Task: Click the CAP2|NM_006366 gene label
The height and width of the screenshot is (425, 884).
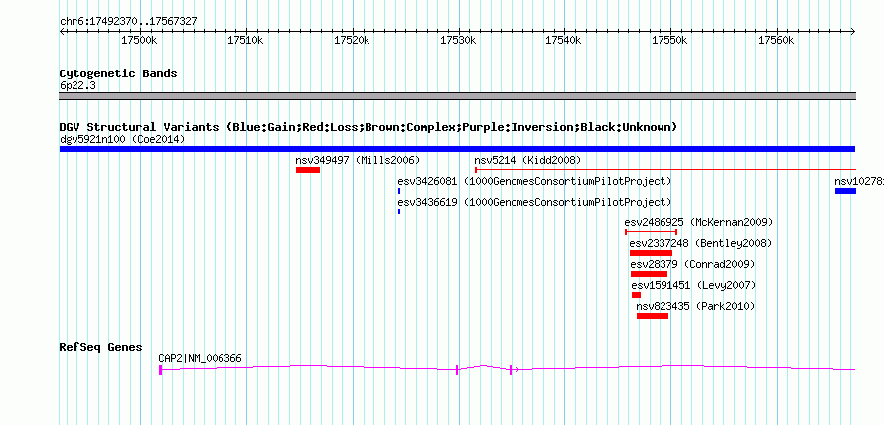Action: (201, 358)
